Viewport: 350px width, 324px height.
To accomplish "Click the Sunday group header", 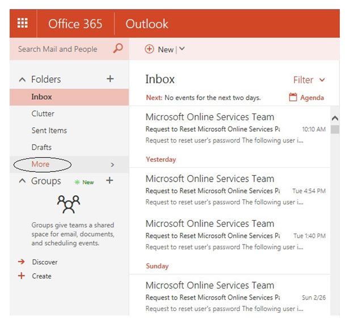I will [157, 266].
